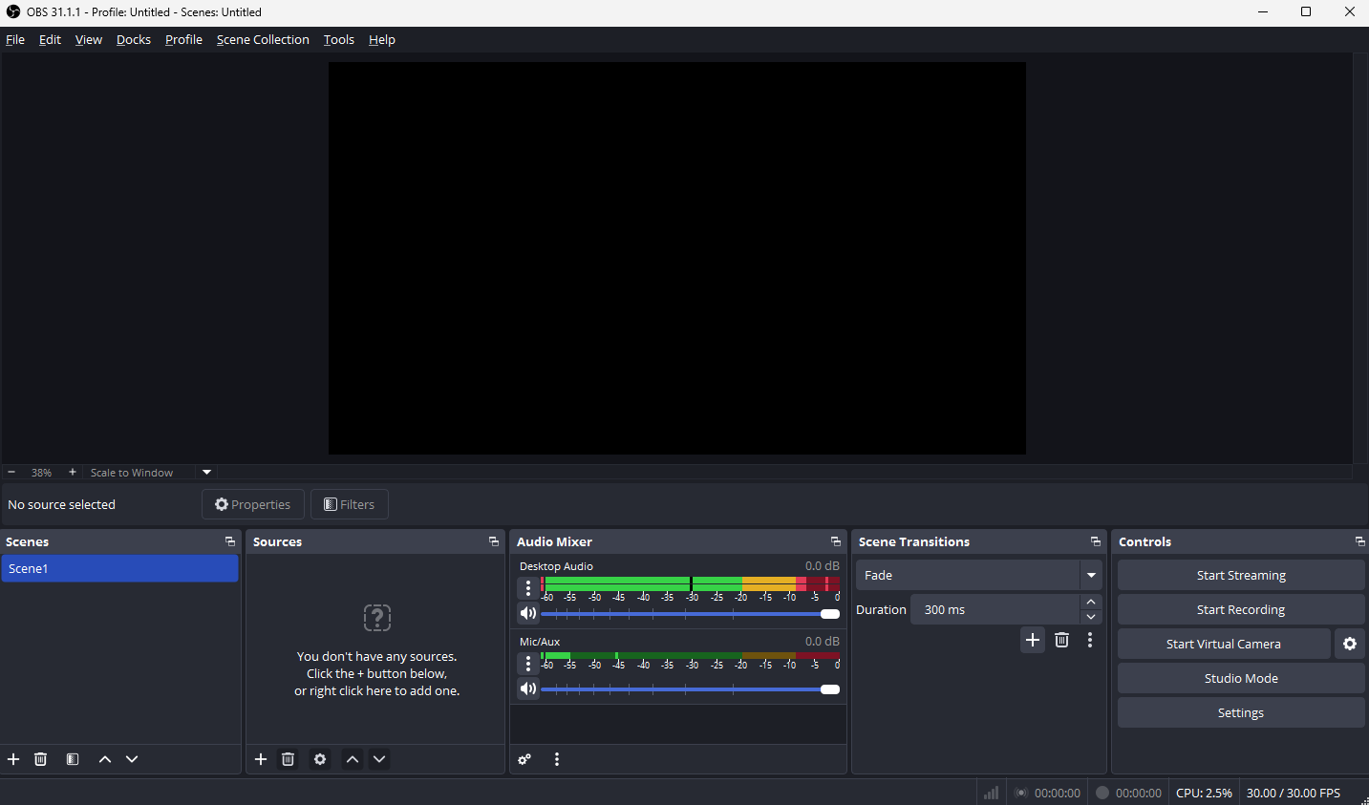Toggle Studio Mode

[1240, 678]
